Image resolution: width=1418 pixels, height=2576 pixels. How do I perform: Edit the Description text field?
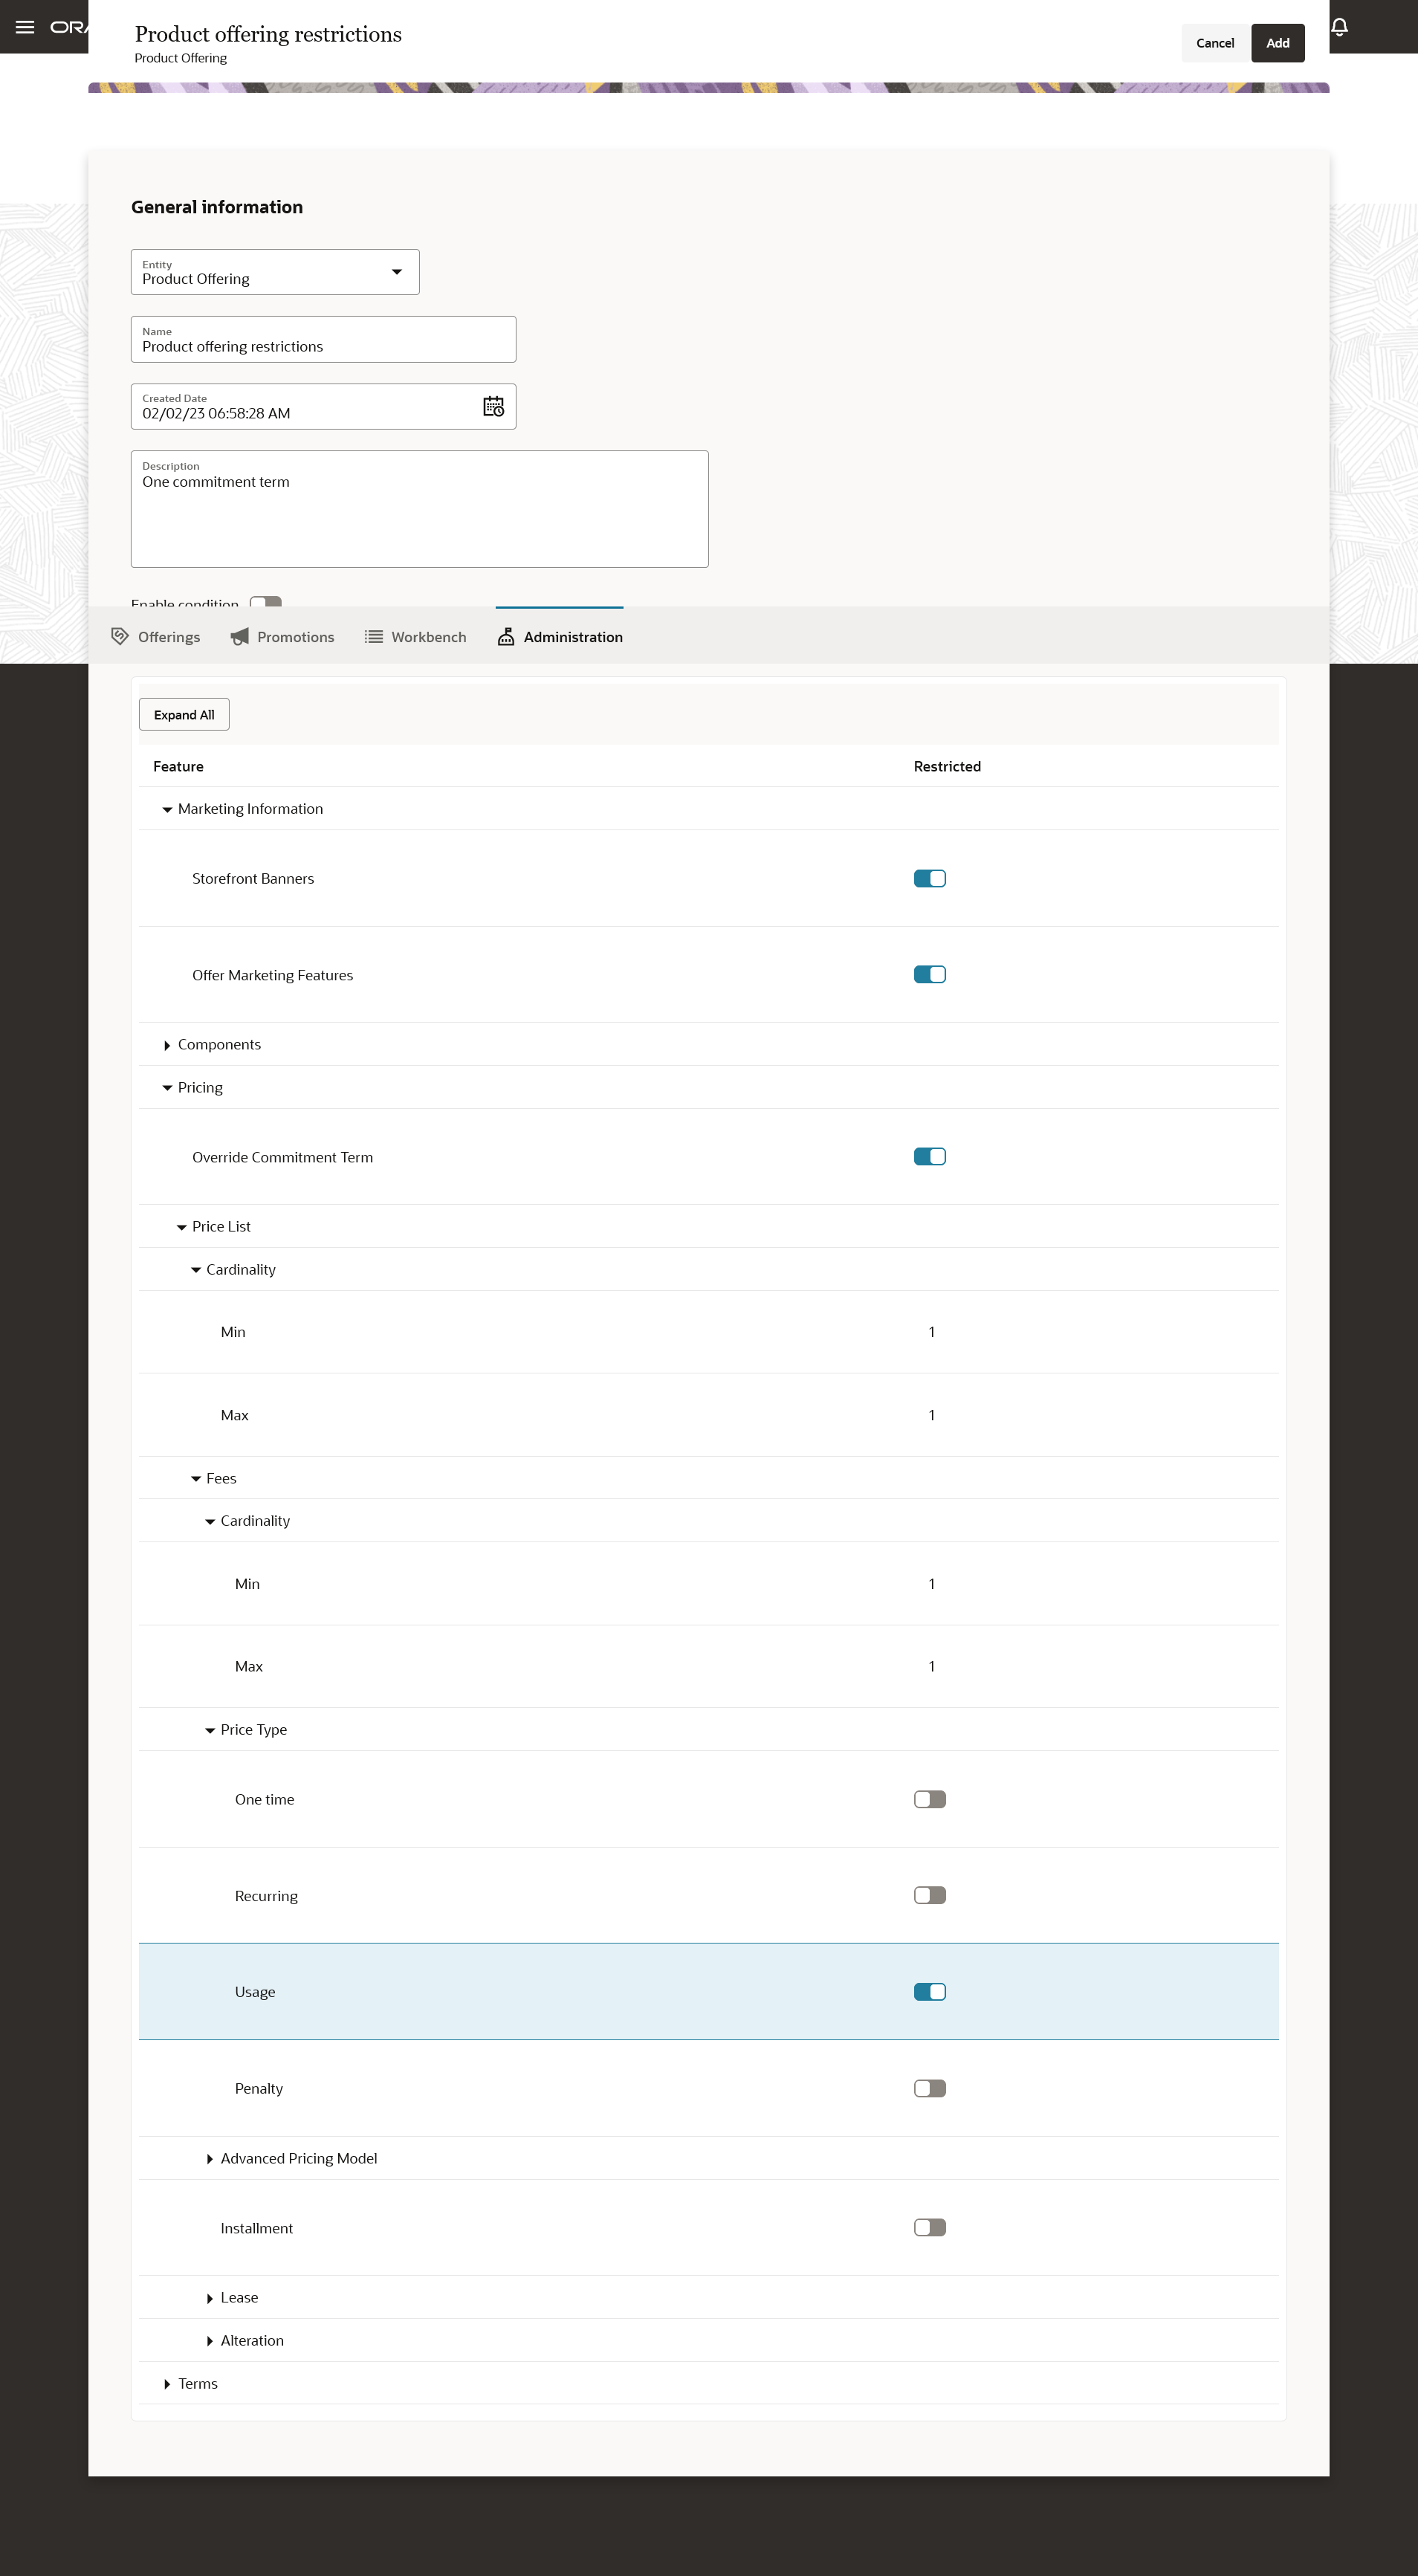(x=419, y=508)
